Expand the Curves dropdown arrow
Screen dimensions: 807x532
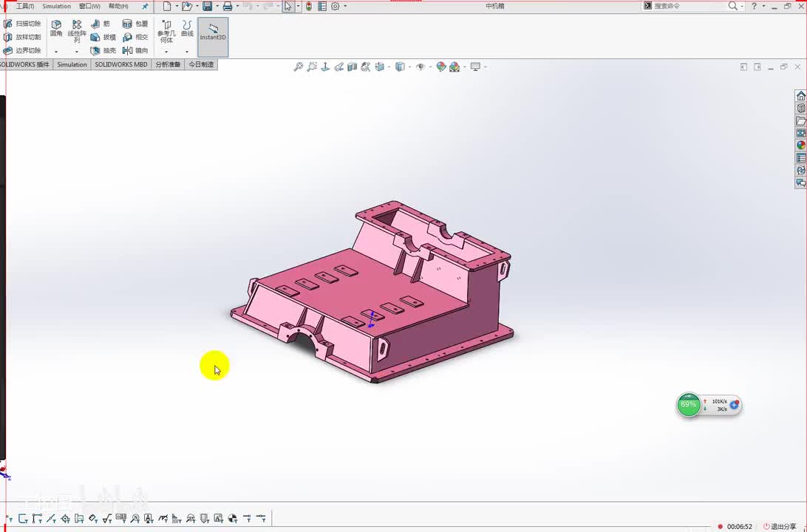[187, 52]
